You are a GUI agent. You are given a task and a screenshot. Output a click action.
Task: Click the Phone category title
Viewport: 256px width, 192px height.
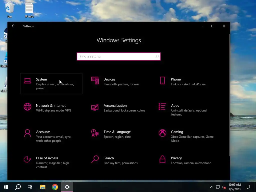pos(176,79)
